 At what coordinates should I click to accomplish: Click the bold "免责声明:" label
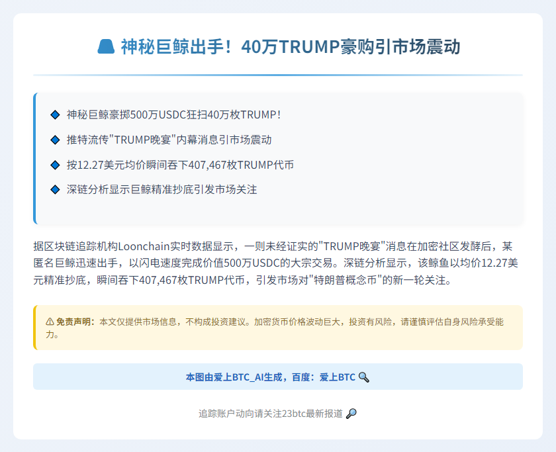(76, 322)
